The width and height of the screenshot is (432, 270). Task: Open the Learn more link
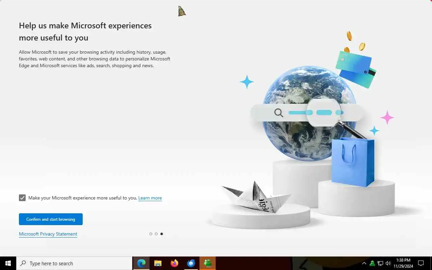click(150, 198)
